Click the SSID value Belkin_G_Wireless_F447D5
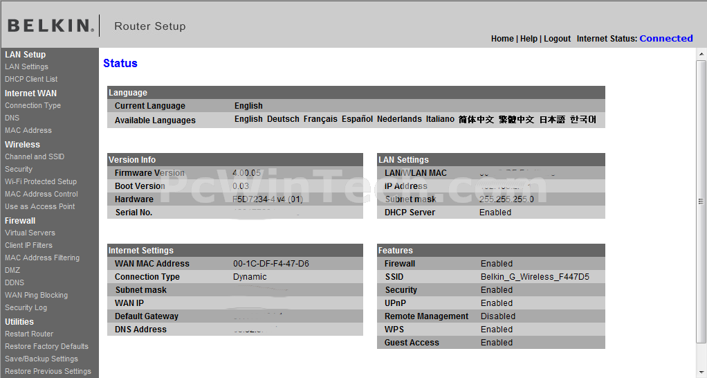The height and width of the screenshot is (378, 707). pos(535,277)
